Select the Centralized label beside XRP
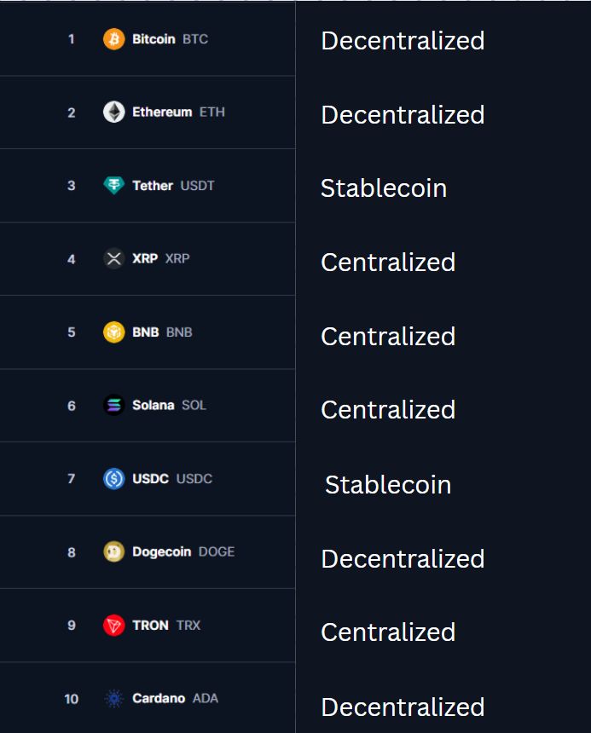 [x=388, y=263]
